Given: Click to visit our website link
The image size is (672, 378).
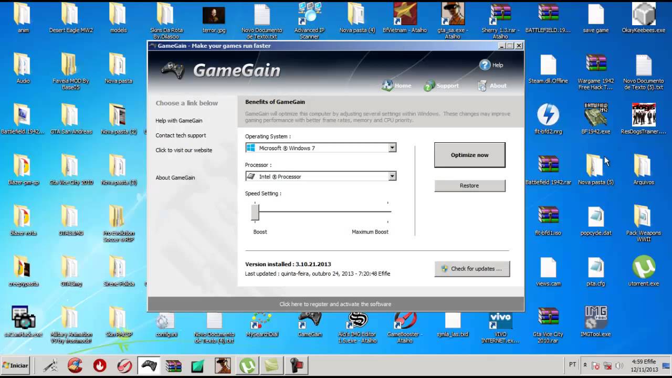Looking at the screenshot, I should pos(184,150).
